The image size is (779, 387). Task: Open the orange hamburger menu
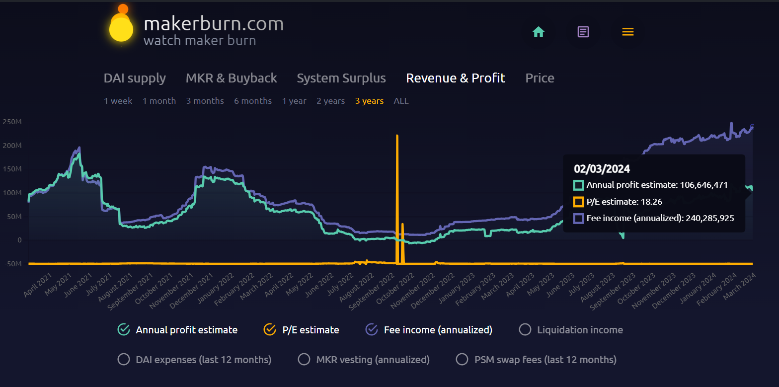click(627, 32)
